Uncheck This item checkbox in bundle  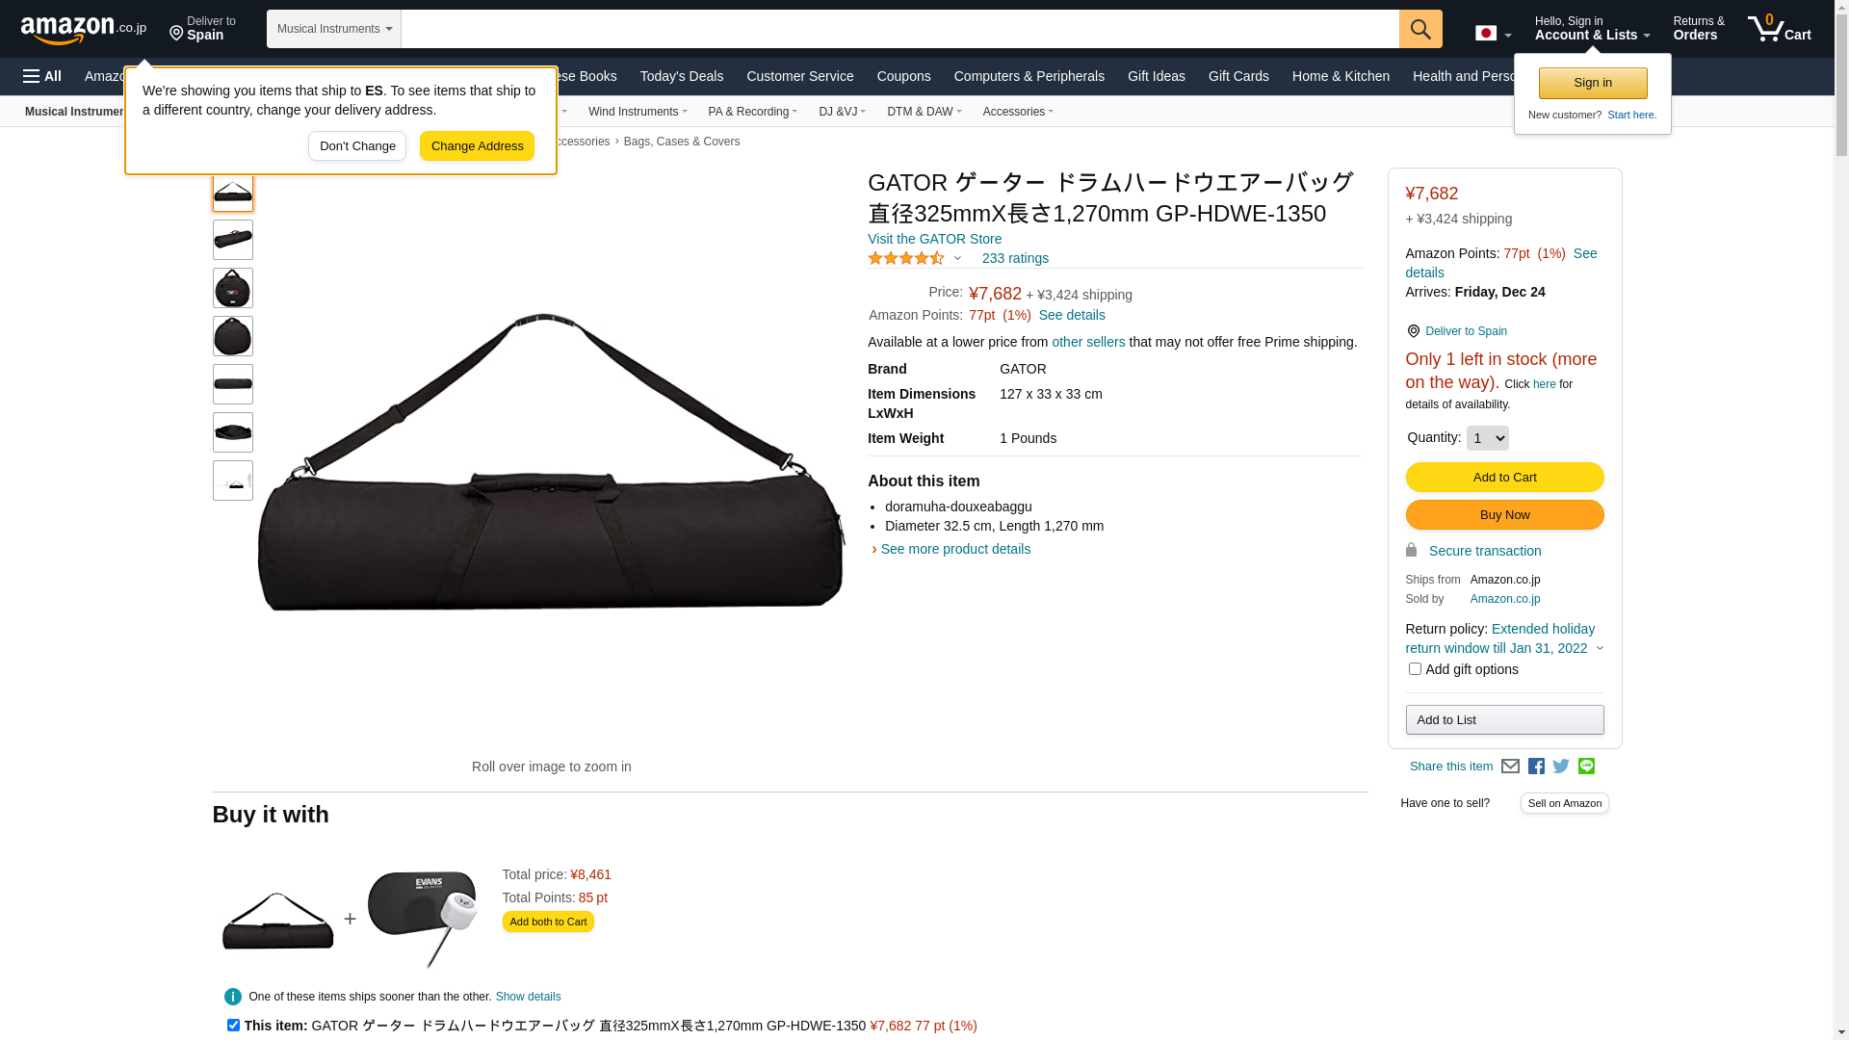point(233,1026)
